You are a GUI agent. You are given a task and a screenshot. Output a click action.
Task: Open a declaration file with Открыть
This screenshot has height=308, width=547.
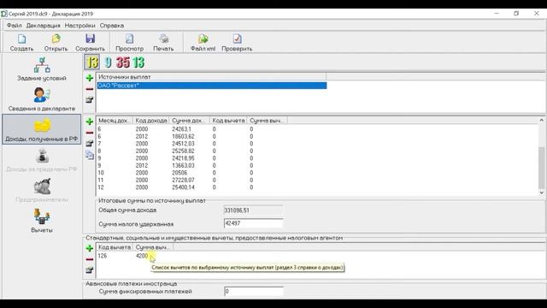coord(56,43)
